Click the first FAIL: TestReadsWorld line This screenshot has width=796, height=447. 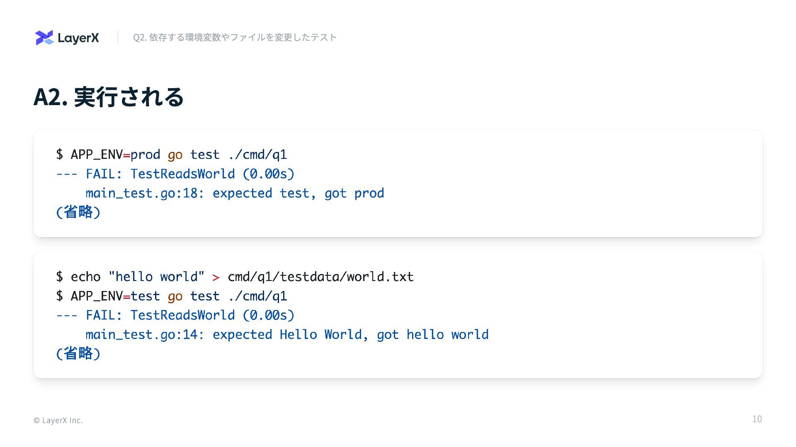(175, 174)
